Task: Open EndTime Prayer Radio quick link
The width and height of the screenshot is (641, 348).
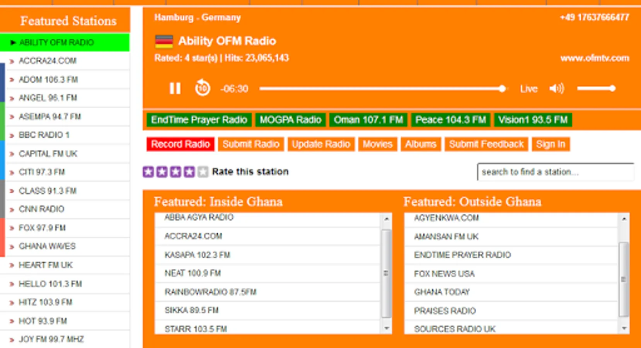Action: click(199, 120)
